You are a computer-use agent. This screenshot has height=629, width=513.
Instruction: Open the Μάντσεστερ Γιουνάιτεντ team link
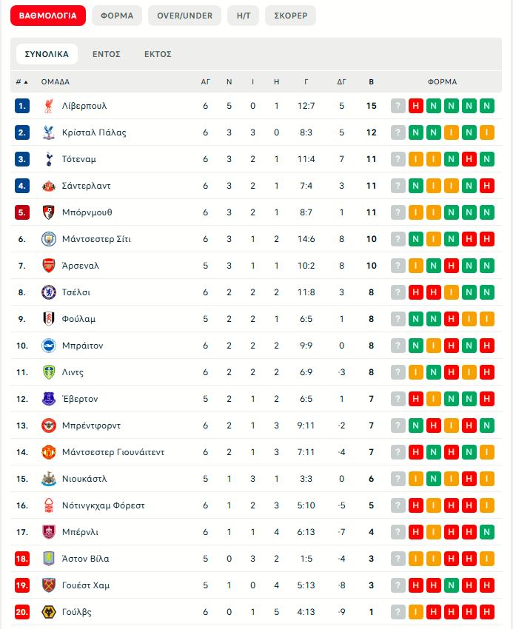(113, 452)
